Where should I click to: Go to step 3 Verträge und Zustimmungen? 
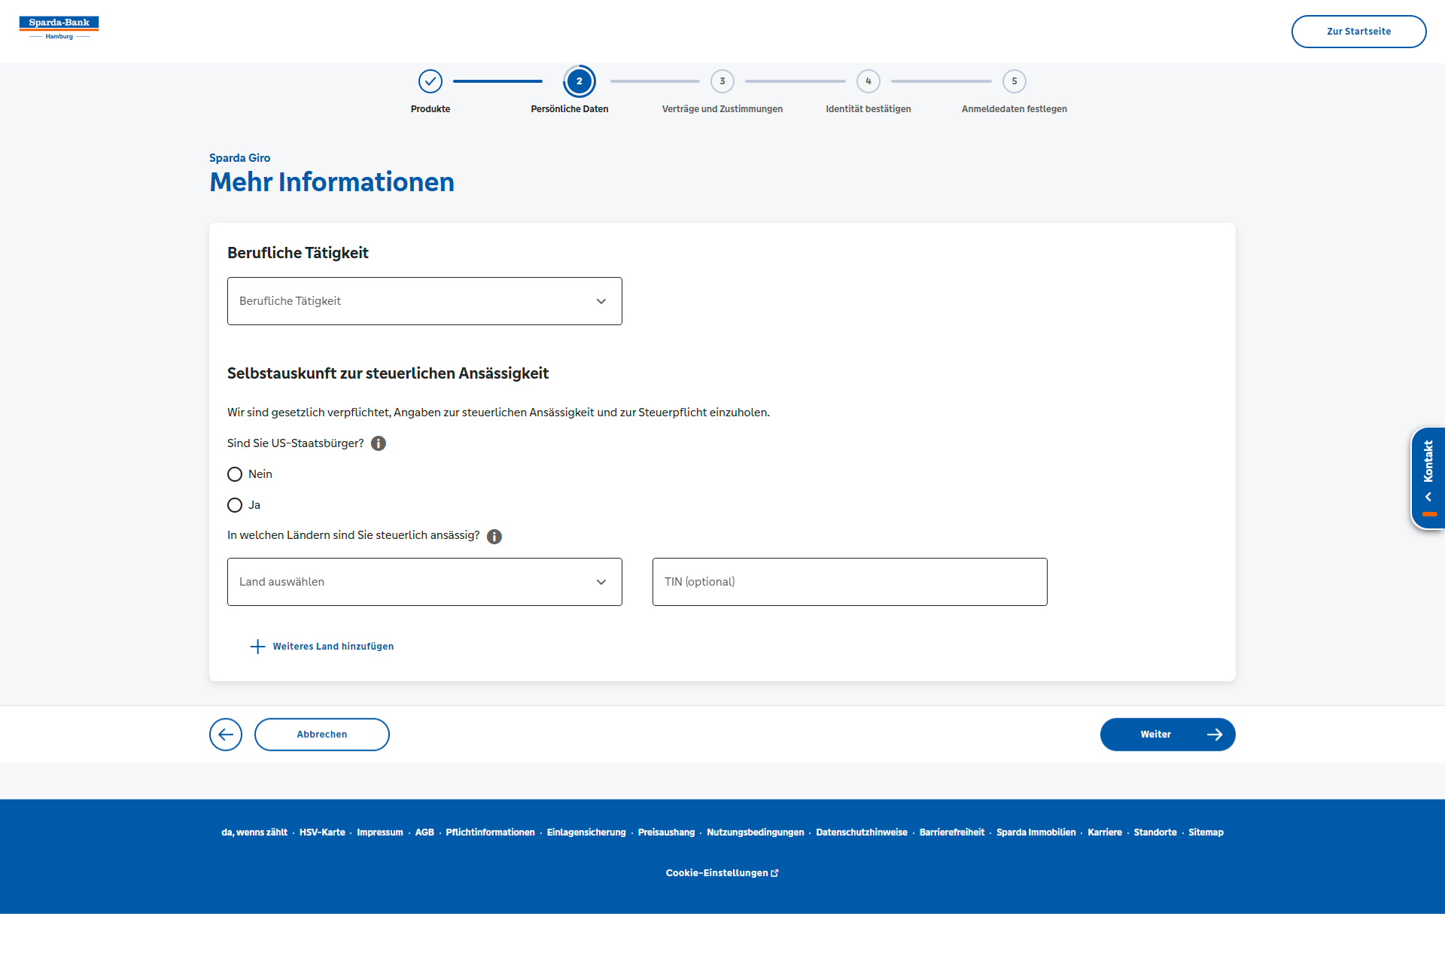(722, 81)
